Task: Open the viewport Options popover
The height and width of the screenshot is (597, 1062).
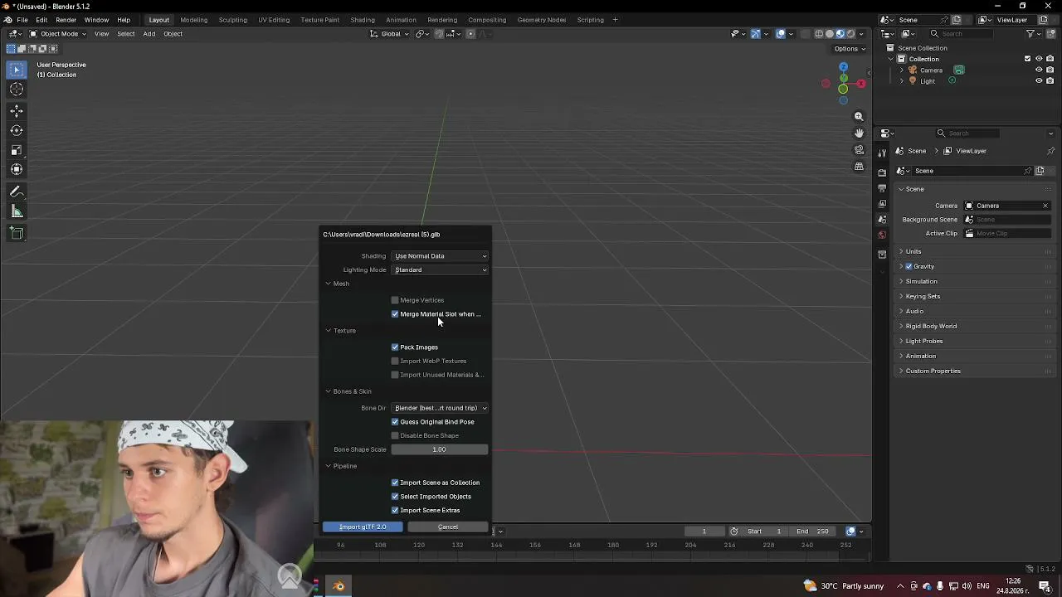Action: click(850, 49)
